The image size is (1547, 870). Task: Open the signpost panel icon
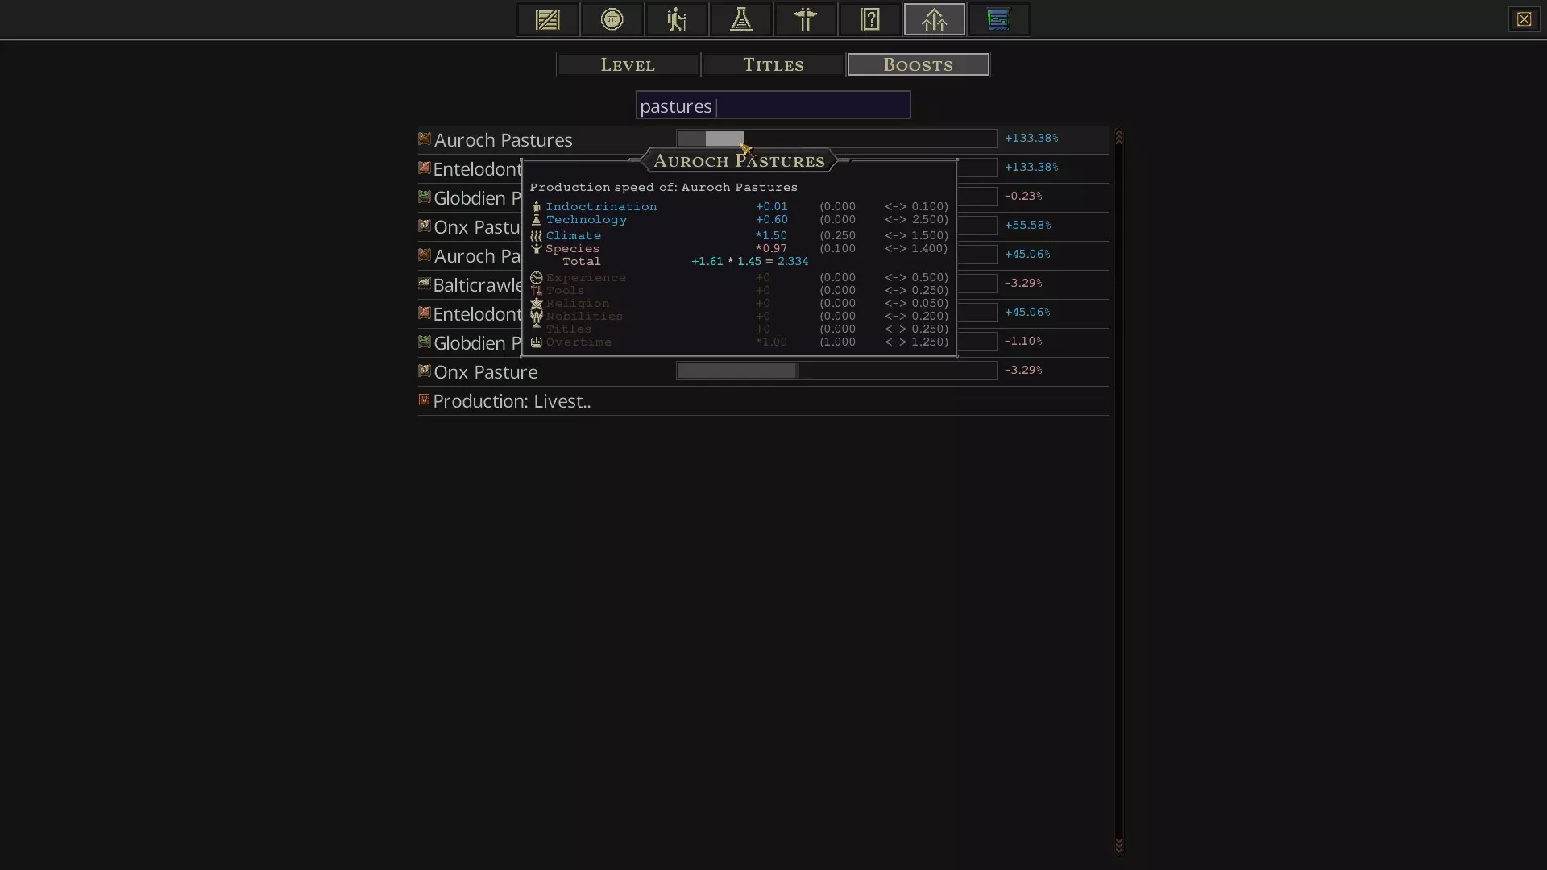click(x=806, y=19)
